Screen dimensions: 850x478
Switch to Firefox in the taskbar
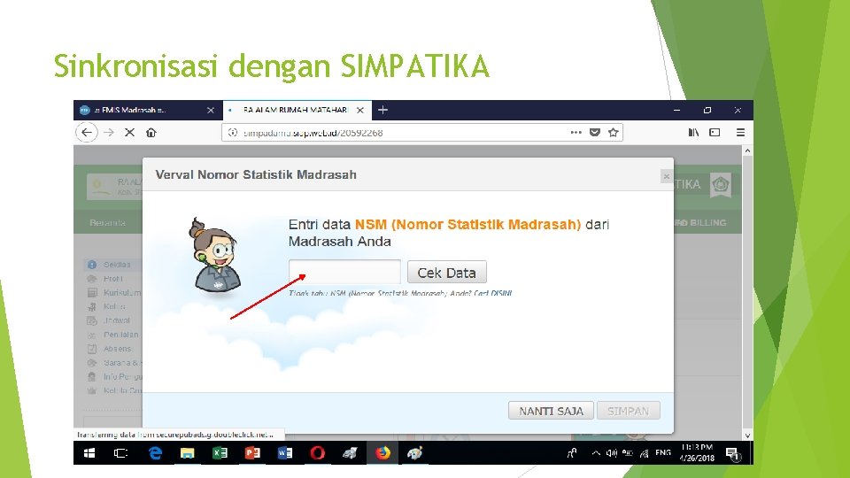[382, 453]
